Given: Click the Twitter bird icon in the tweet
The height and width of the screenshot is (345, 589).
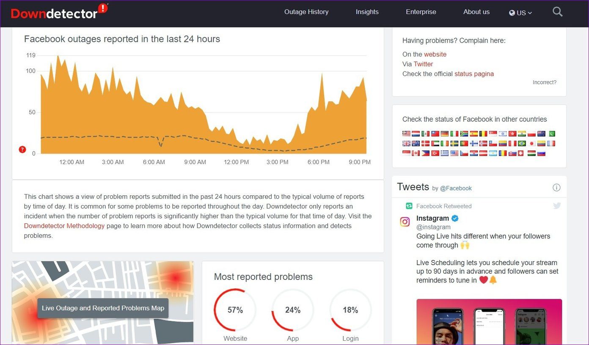Looking at the screenshot, I should click(557, 206).
